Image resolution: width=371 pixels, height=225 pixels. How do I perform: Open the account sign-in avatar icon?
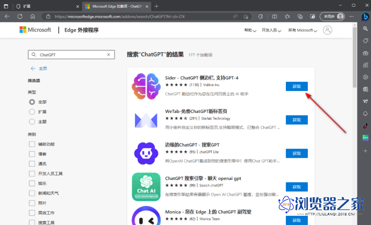[328, 30]
